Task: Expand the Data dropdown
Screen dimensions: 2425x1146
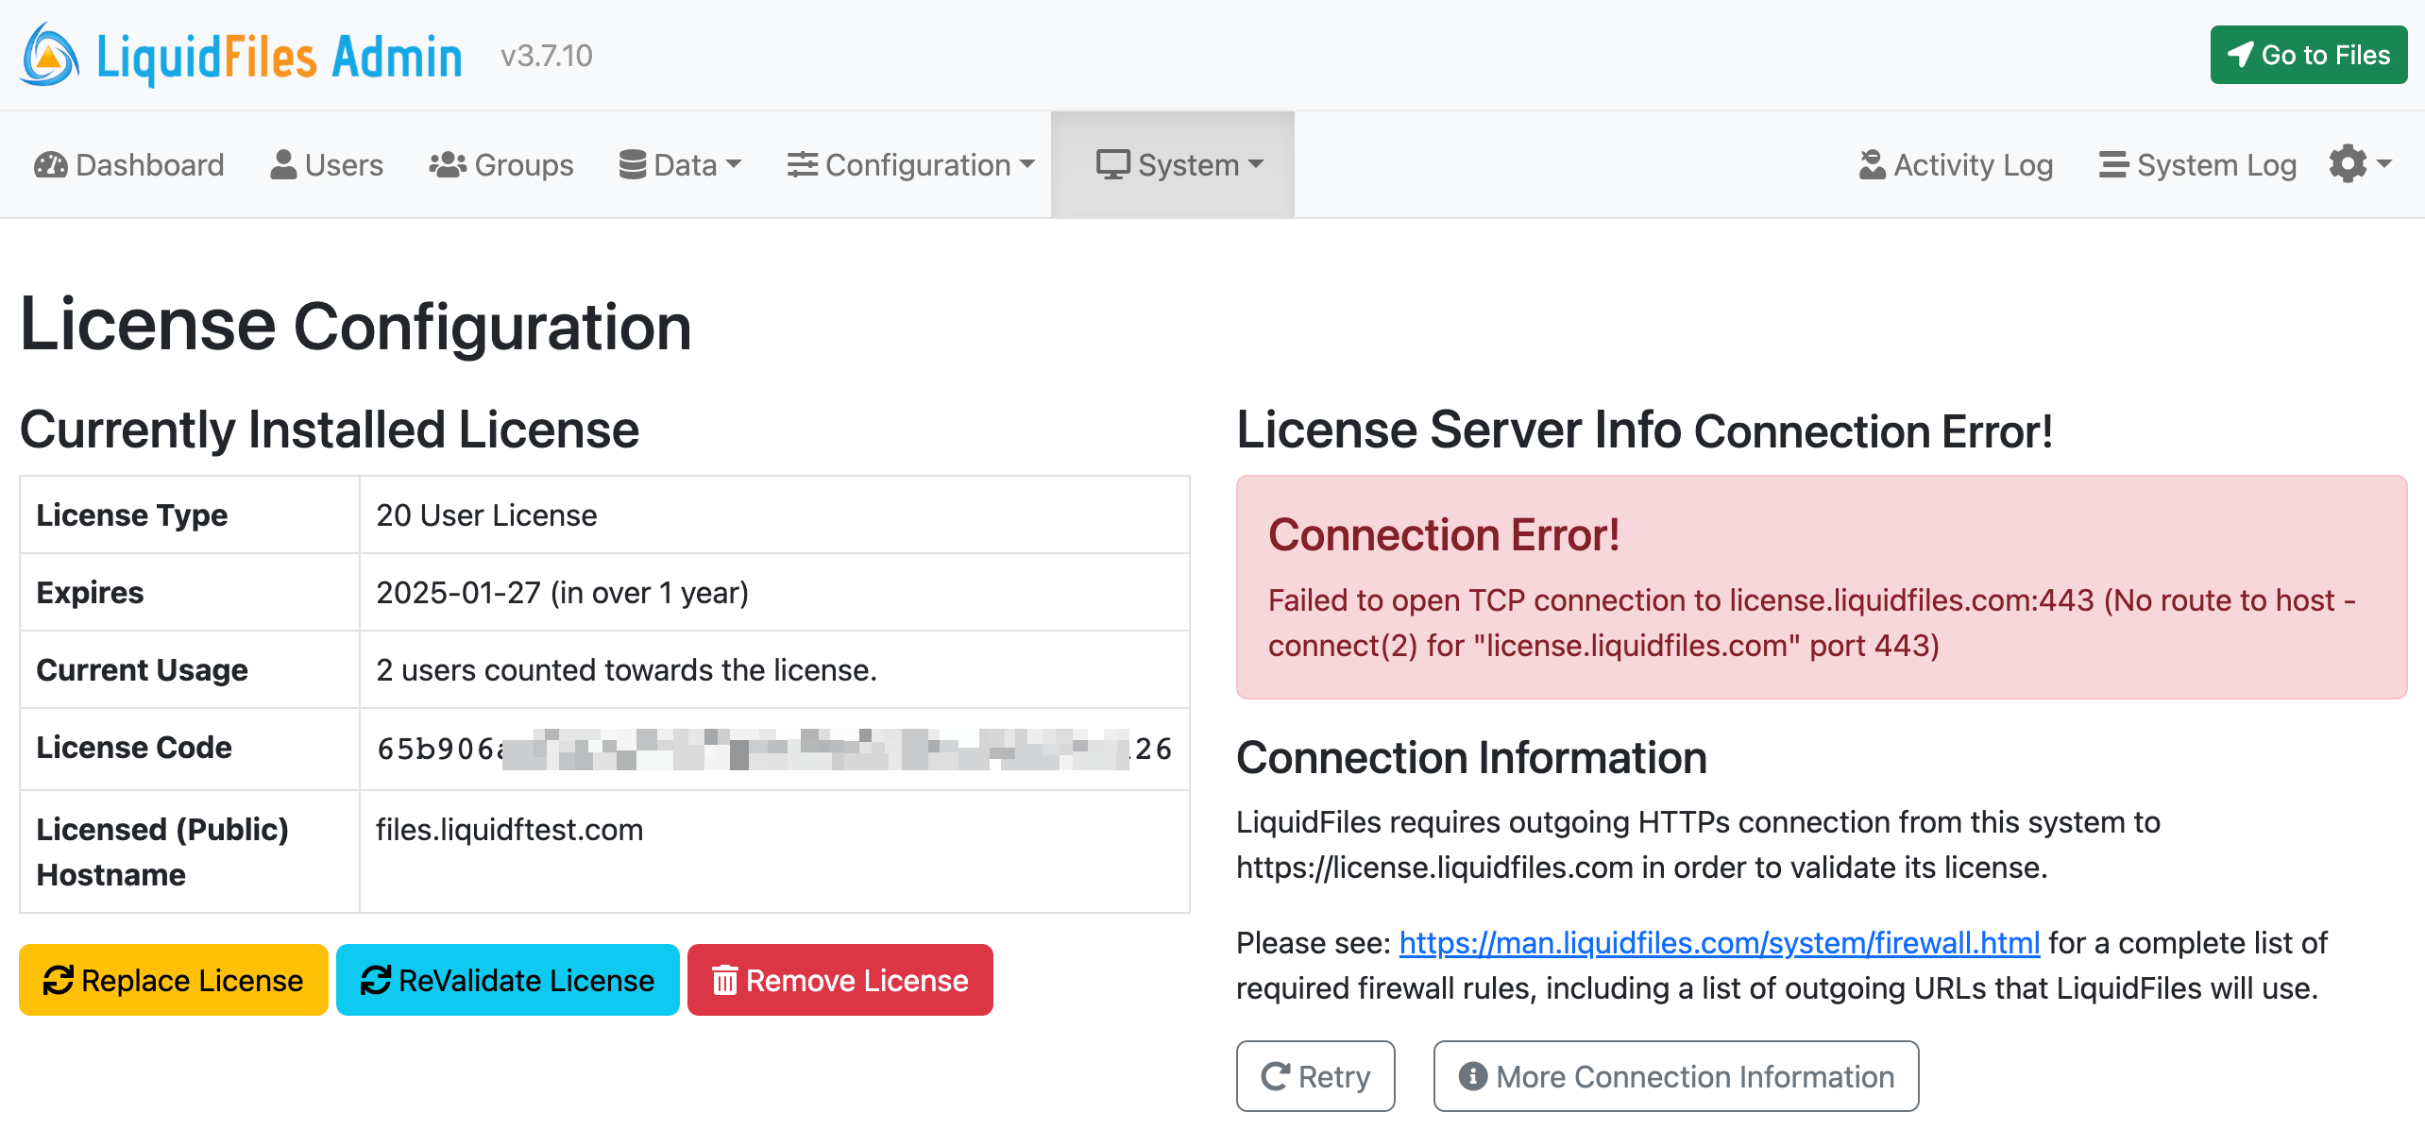Action: [x=680, y=164]
